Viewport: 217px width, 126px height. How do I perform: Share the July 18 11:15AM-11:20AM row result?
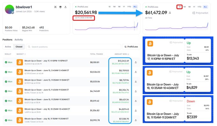pos(136,120)
